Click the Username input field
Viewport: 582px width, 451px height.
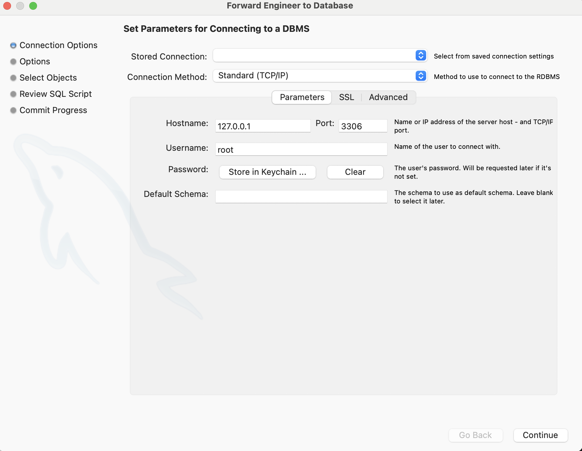pos(301,149)
